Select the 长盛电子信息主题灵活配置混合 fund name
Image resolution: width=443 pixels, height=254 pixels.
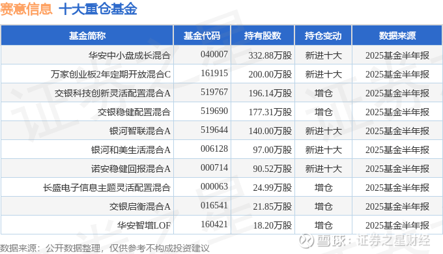[106, 188]
